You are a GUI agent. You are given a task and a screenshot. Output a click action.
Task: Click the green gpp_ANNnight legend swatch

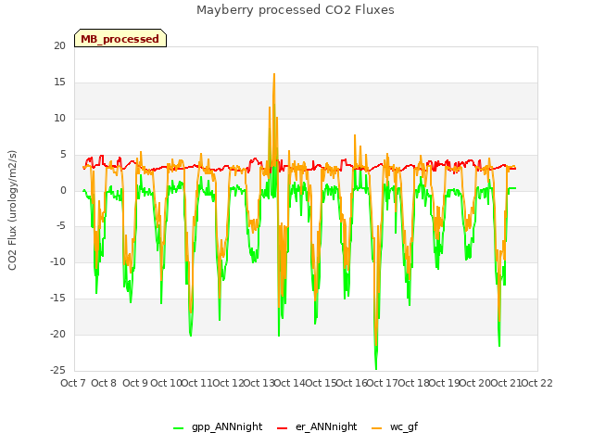[178, 428]
